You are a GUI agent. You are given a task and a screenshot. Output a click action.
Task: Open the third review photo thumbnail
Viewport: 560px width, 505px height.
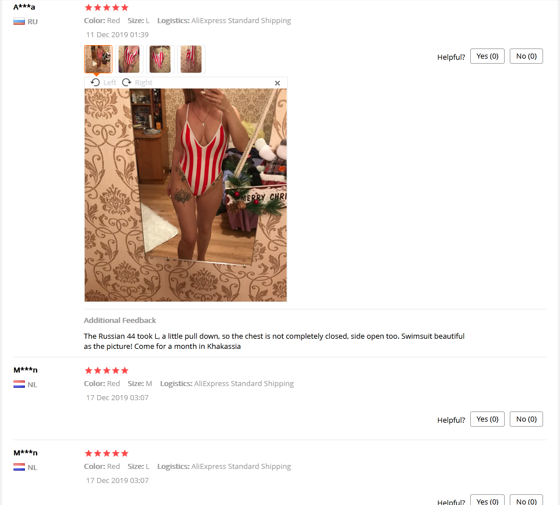[160, 59]
